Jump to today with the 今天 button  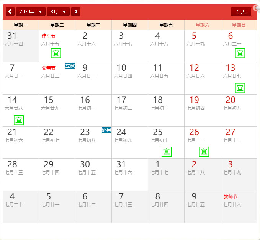pos(241,11)
